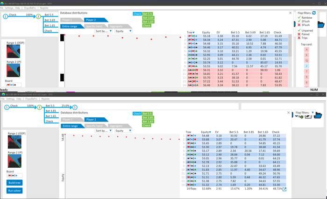The width and height of the screenshot is (327, 199).
Task: Open the Settings menu in top window
Action: 9,8
